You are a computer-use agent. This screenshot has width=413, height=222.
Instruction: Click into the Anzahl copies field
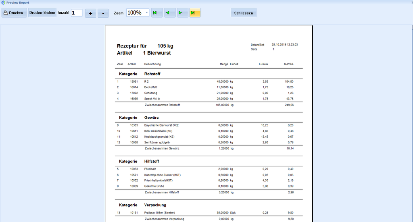click(x=77, y=12)
